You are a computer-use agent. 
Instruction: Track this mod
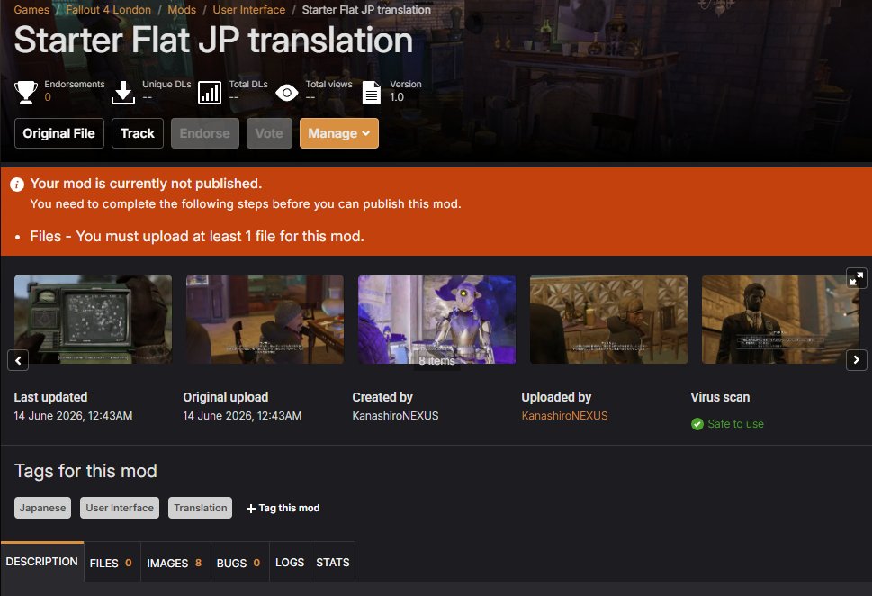[138, 133]
